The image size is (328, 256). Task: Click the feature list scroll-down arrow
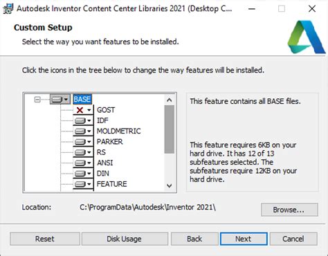coord(170,185)
